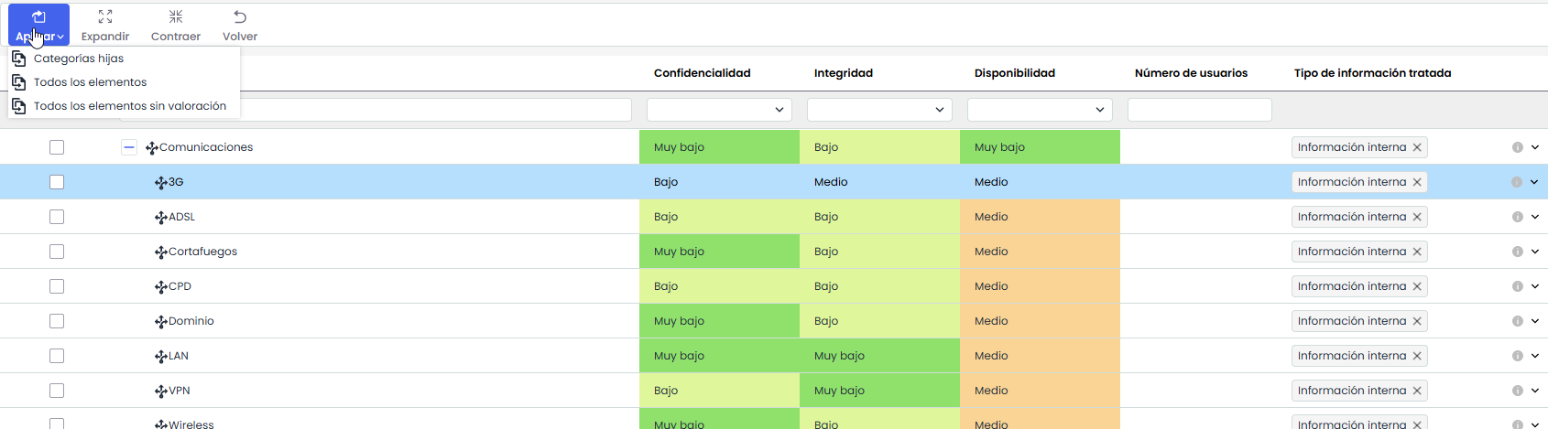This screenshot has width=1548, height=429.
Task: Open the Confidencialidad filter dropdown
Action: [x=719, y=110]
